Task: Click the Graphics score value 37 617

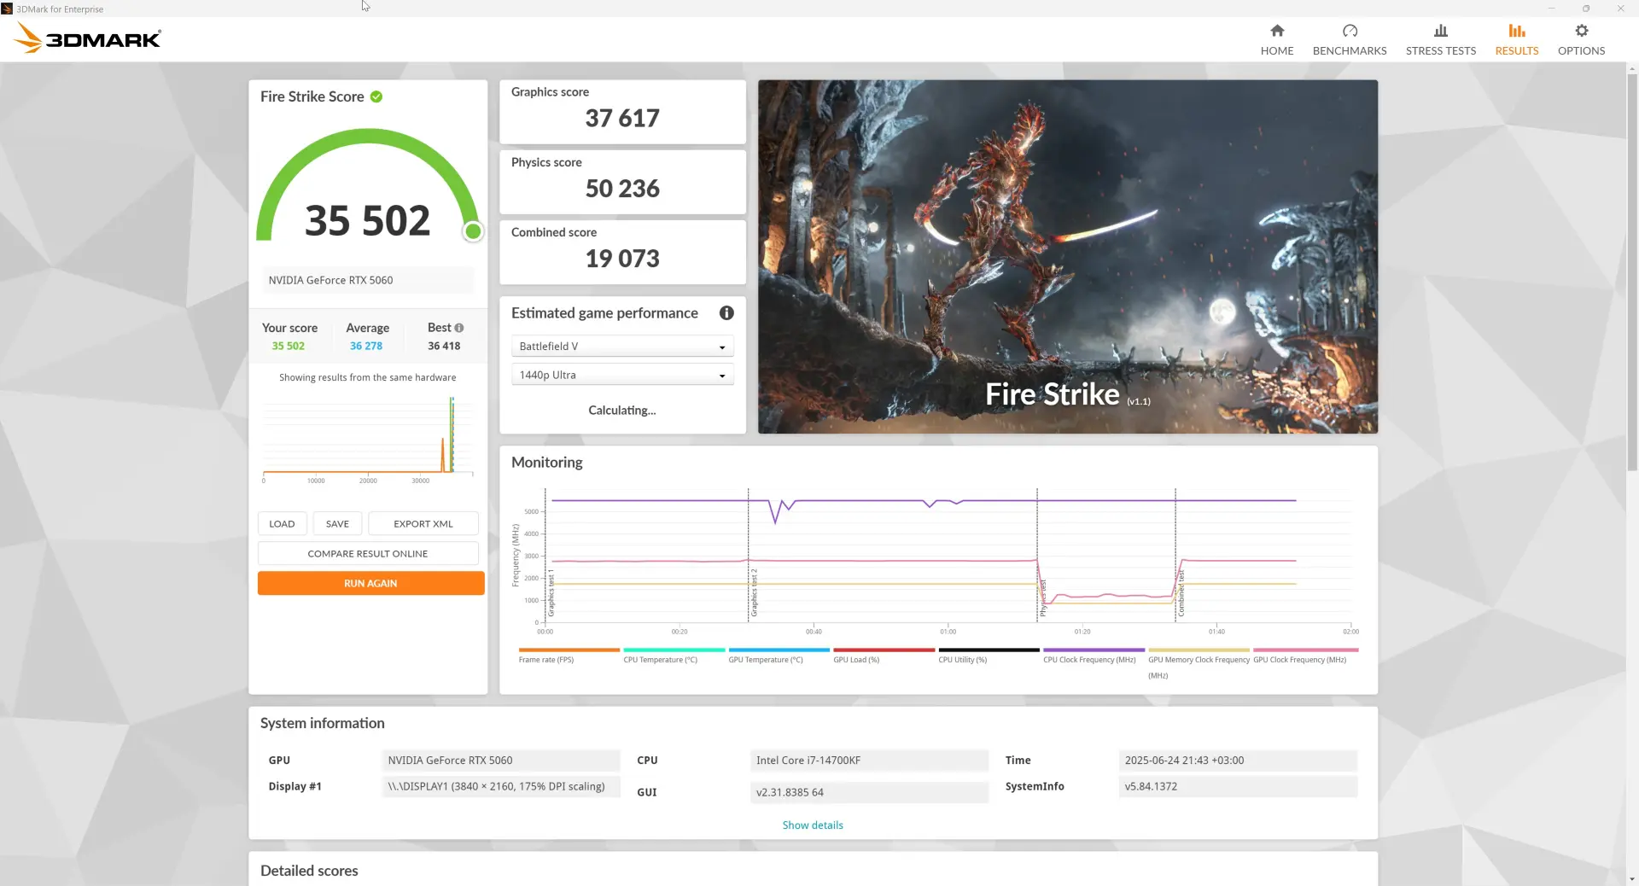Action: point(622,119)
